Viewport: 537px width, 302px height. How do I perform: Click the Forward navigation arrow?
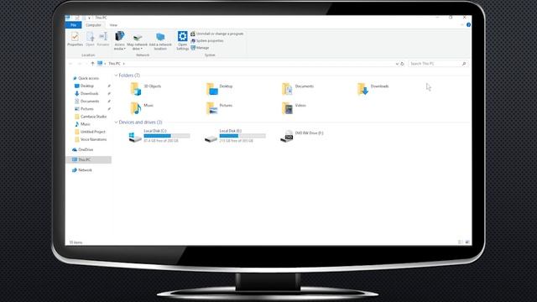point(80,64)
